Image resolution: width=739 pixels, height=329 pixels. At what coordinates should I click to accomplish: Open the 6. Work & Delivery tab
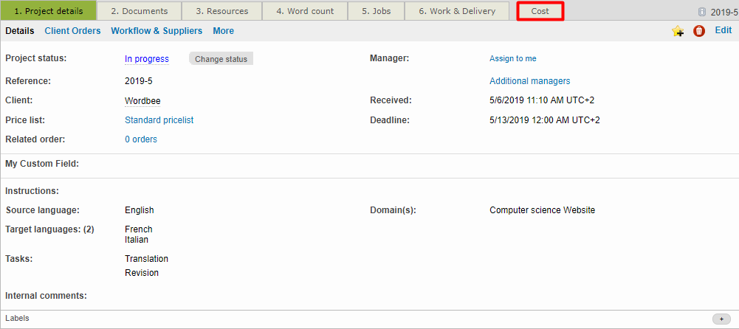pyautogui.click(x=457, y=11)
